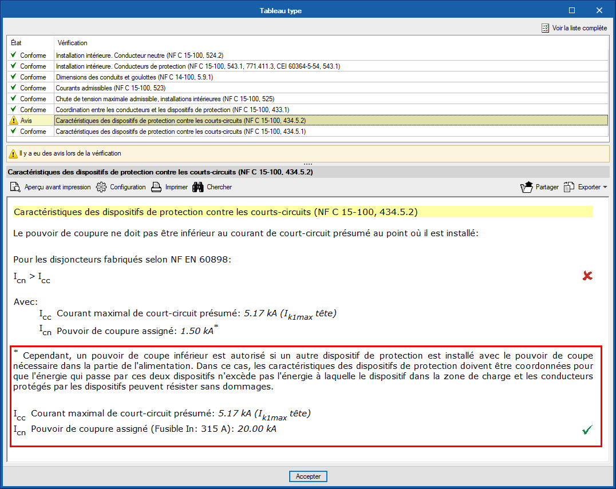Select the Conducteurs de protection row
616x489 pixels.
tap(198, 66)
